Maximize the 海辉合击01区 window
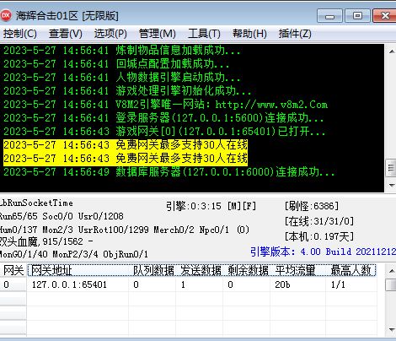Viewport: 396px width, 341px height. pyautogui.click(x=357, y=15)
